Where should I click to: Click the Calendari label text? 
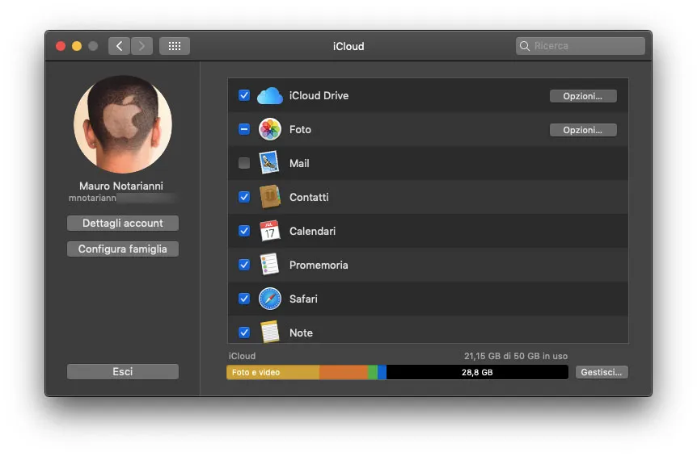click(x=312, y=231)
